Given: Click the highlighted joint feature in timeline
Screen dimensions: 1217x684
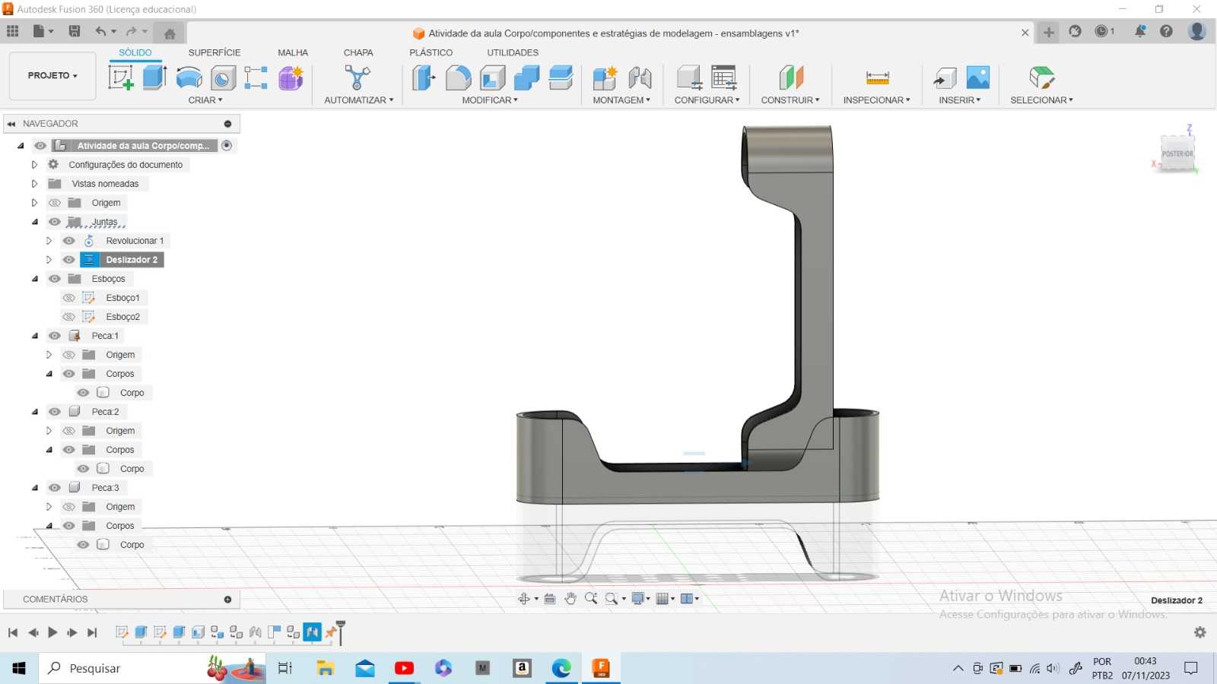Looking at the screenshot, I should [313, 632].
